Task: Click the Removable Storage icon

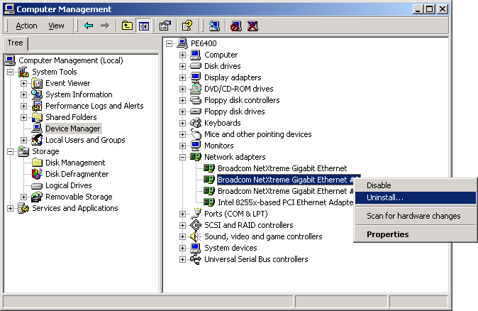Action: tap(37, 197)
